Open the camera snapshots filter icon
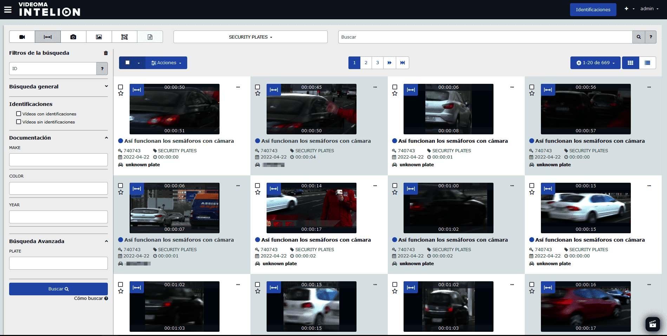 (73, 37)
